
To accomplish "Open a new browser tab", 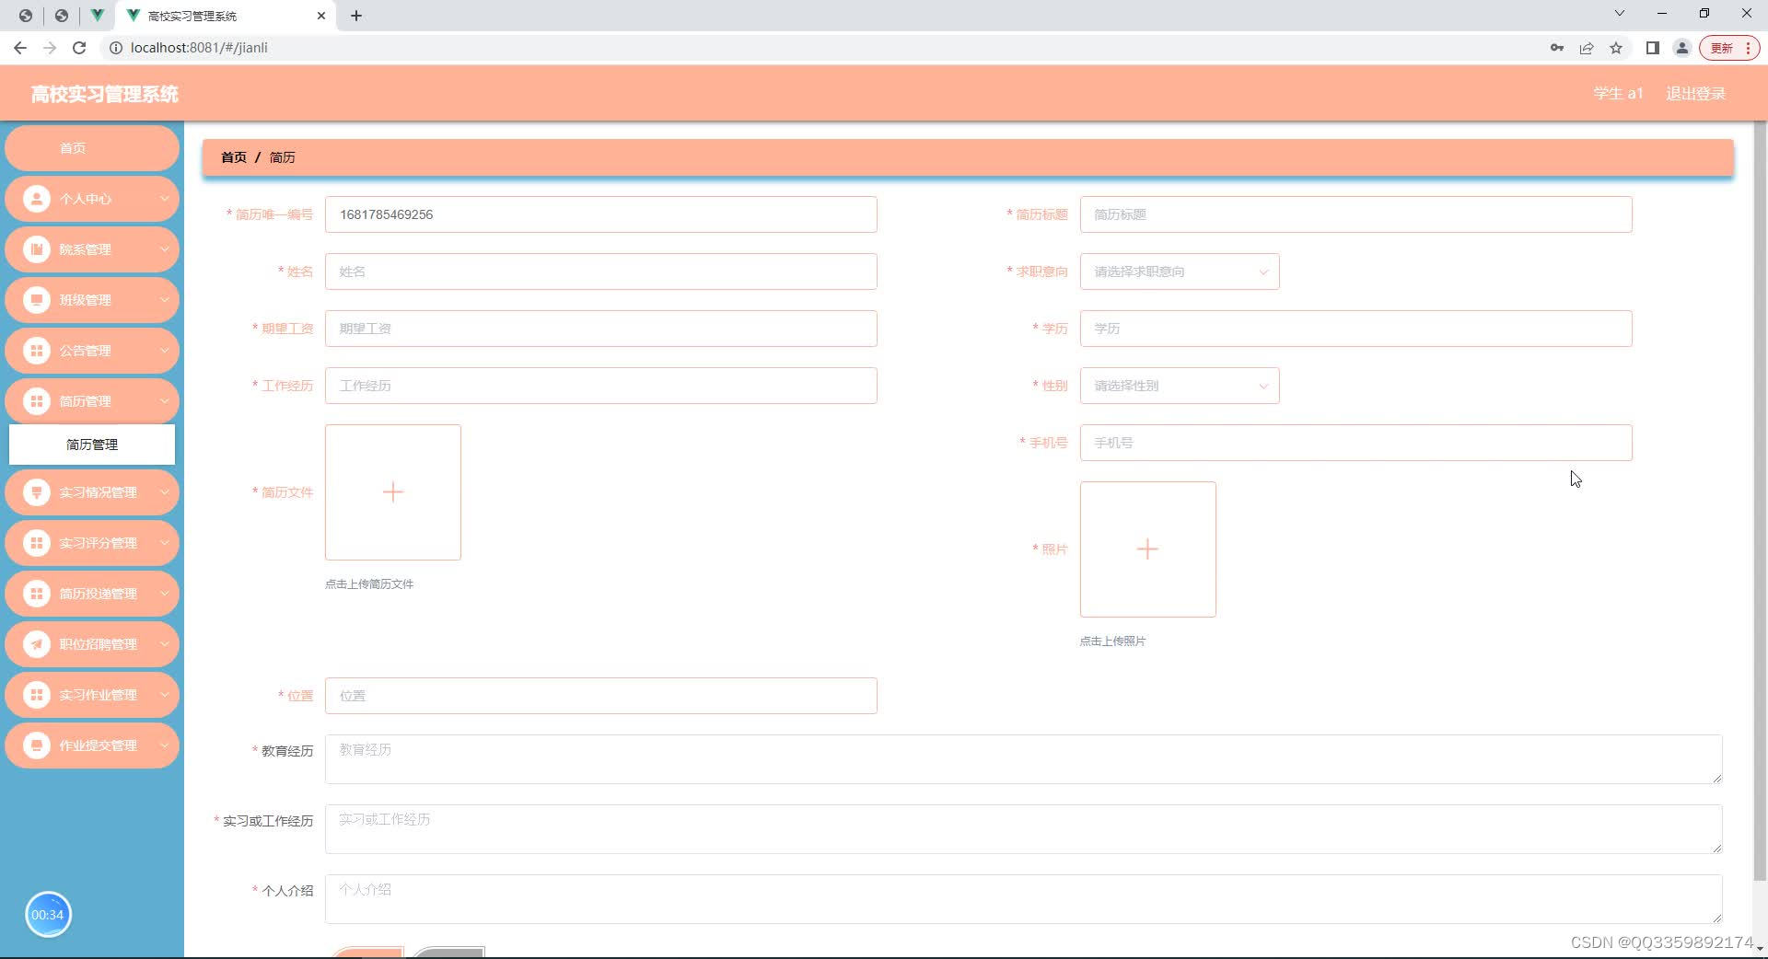I will coord(356,16).
